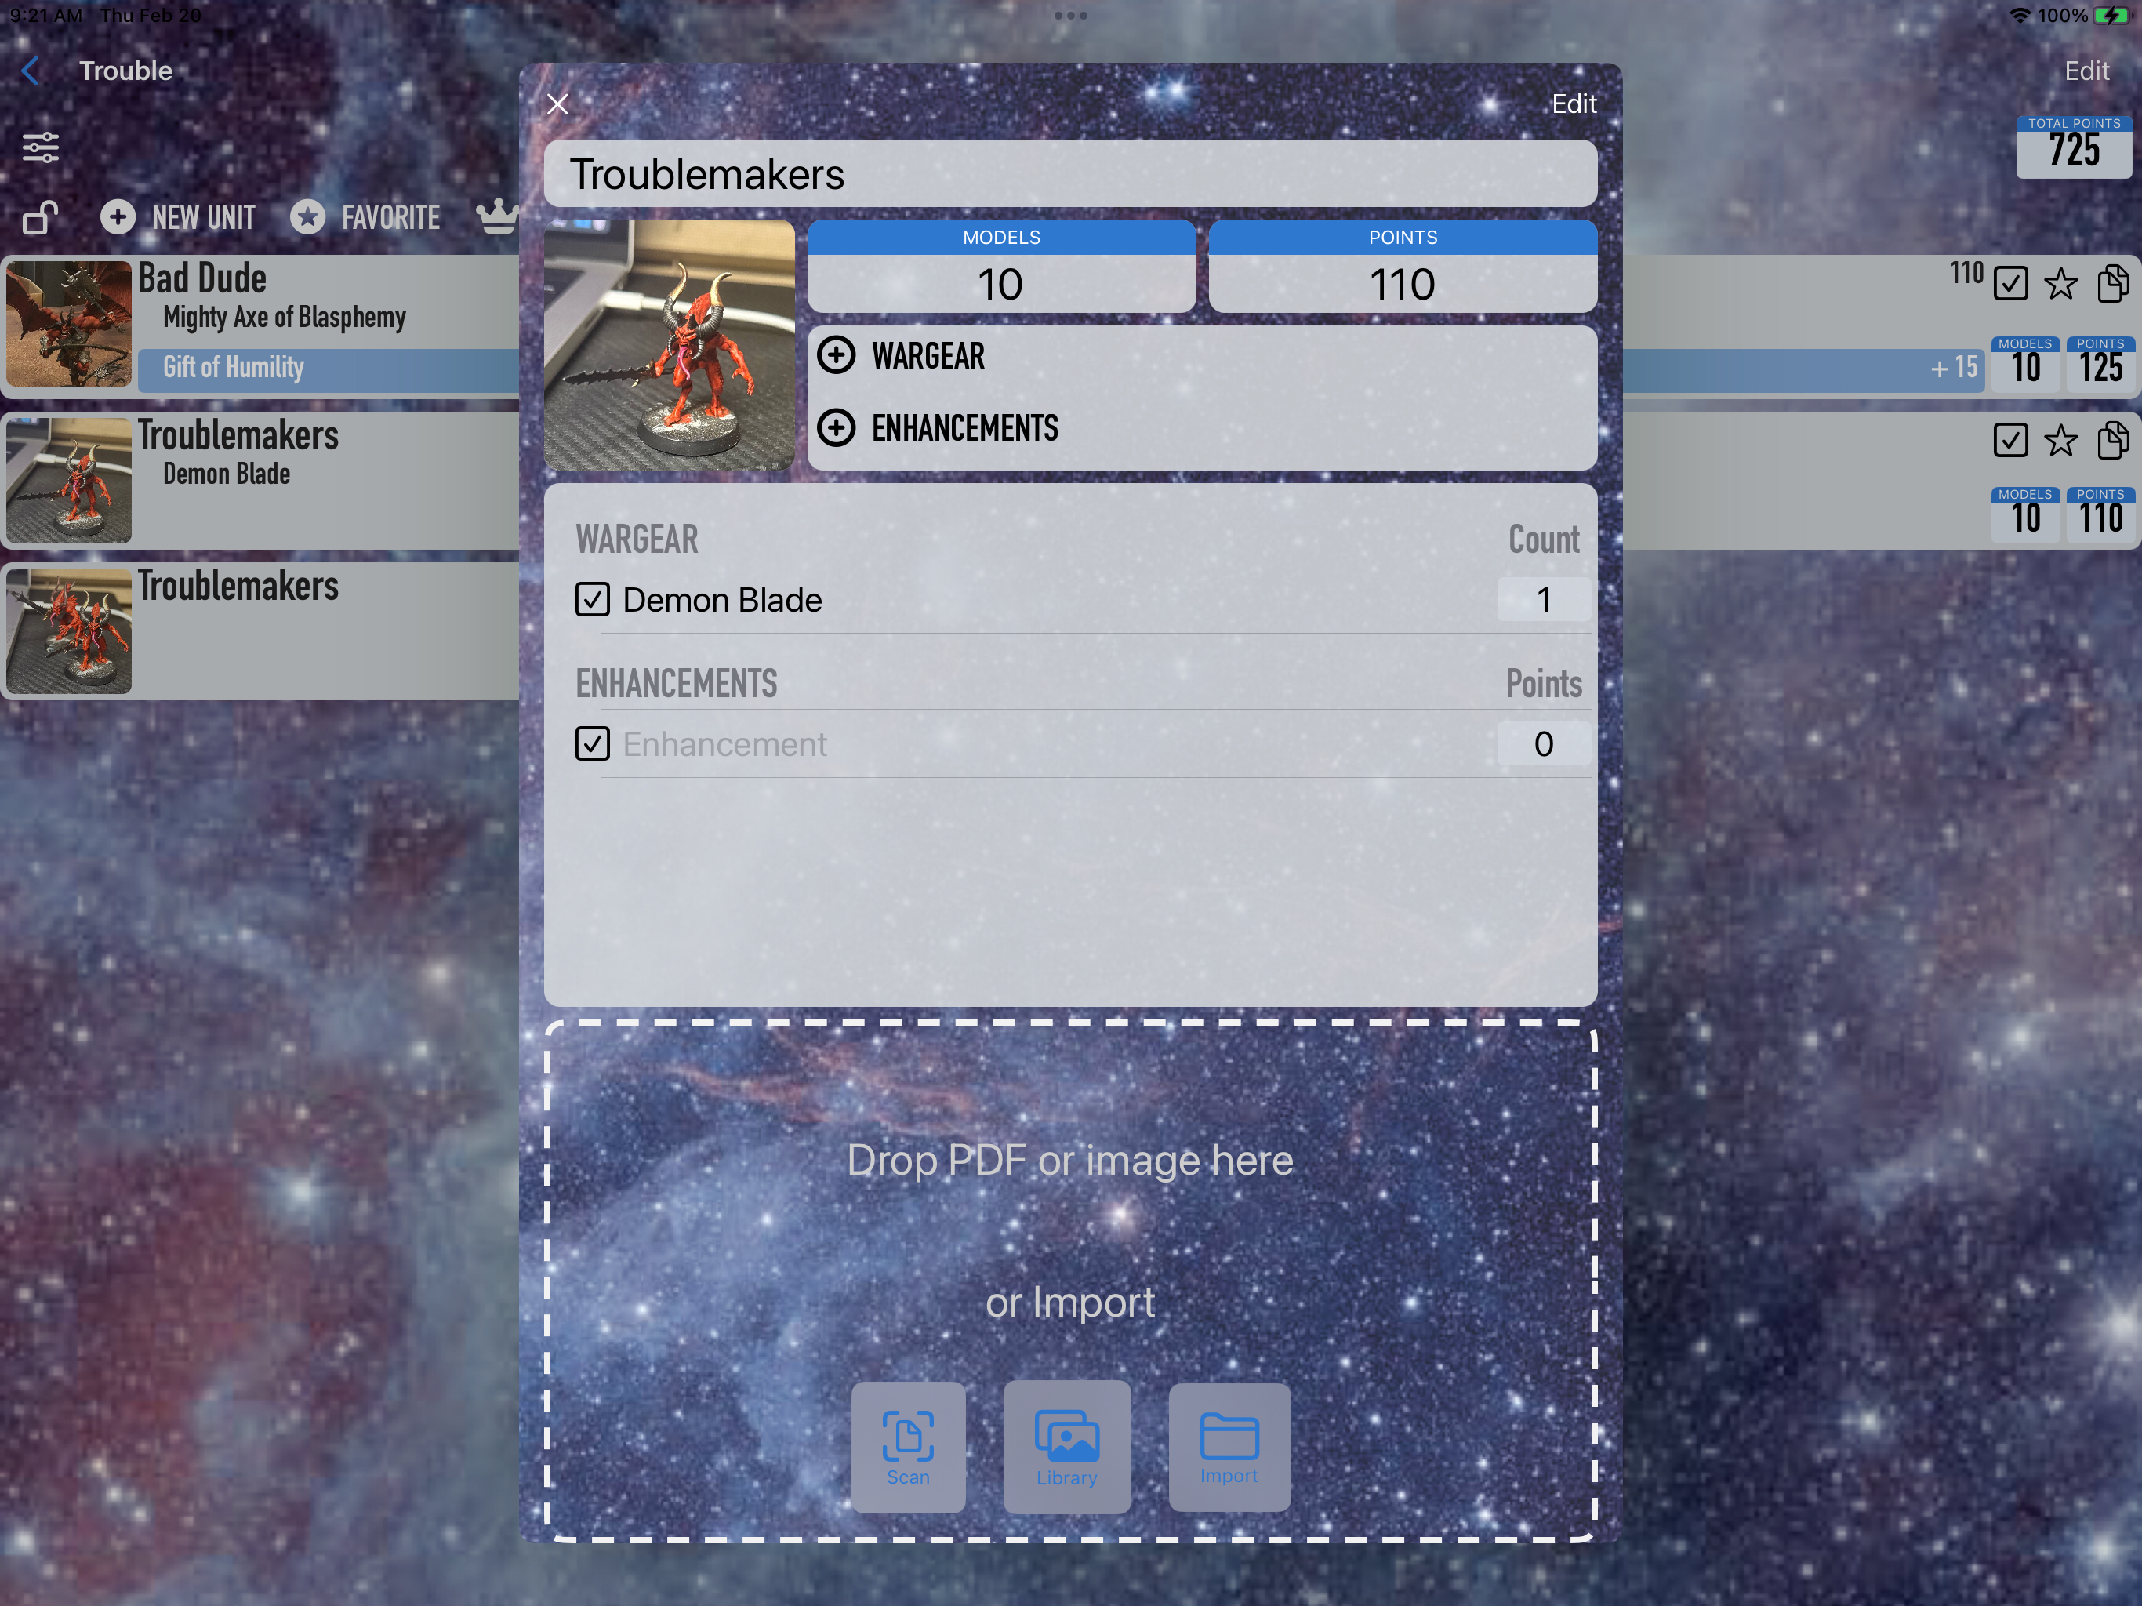Image resolution: width=2142 pixels, height=1606 pixels.
Task: Select Mighty Axe of Blasphemy wargear text
Action: click(285, 317)
